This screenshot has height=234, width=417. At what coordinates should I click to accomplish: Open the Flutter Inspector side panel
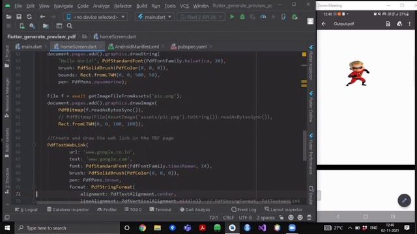tap(311, 62)
